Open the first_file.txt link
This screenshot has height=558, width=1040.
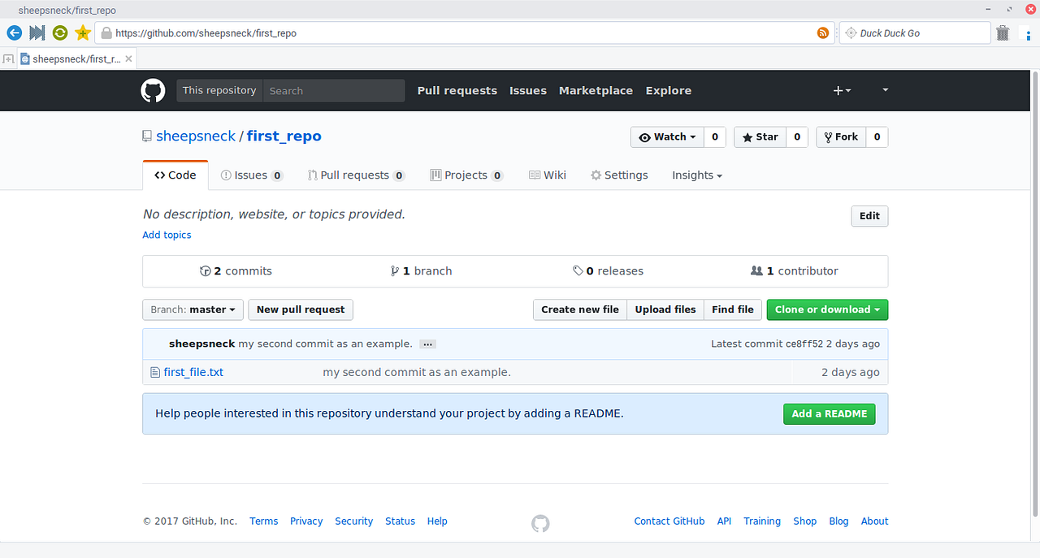pos(193,371)
